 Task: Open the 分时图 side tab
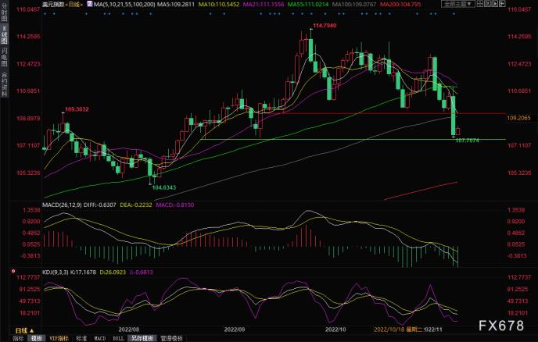tap(4, 13)
